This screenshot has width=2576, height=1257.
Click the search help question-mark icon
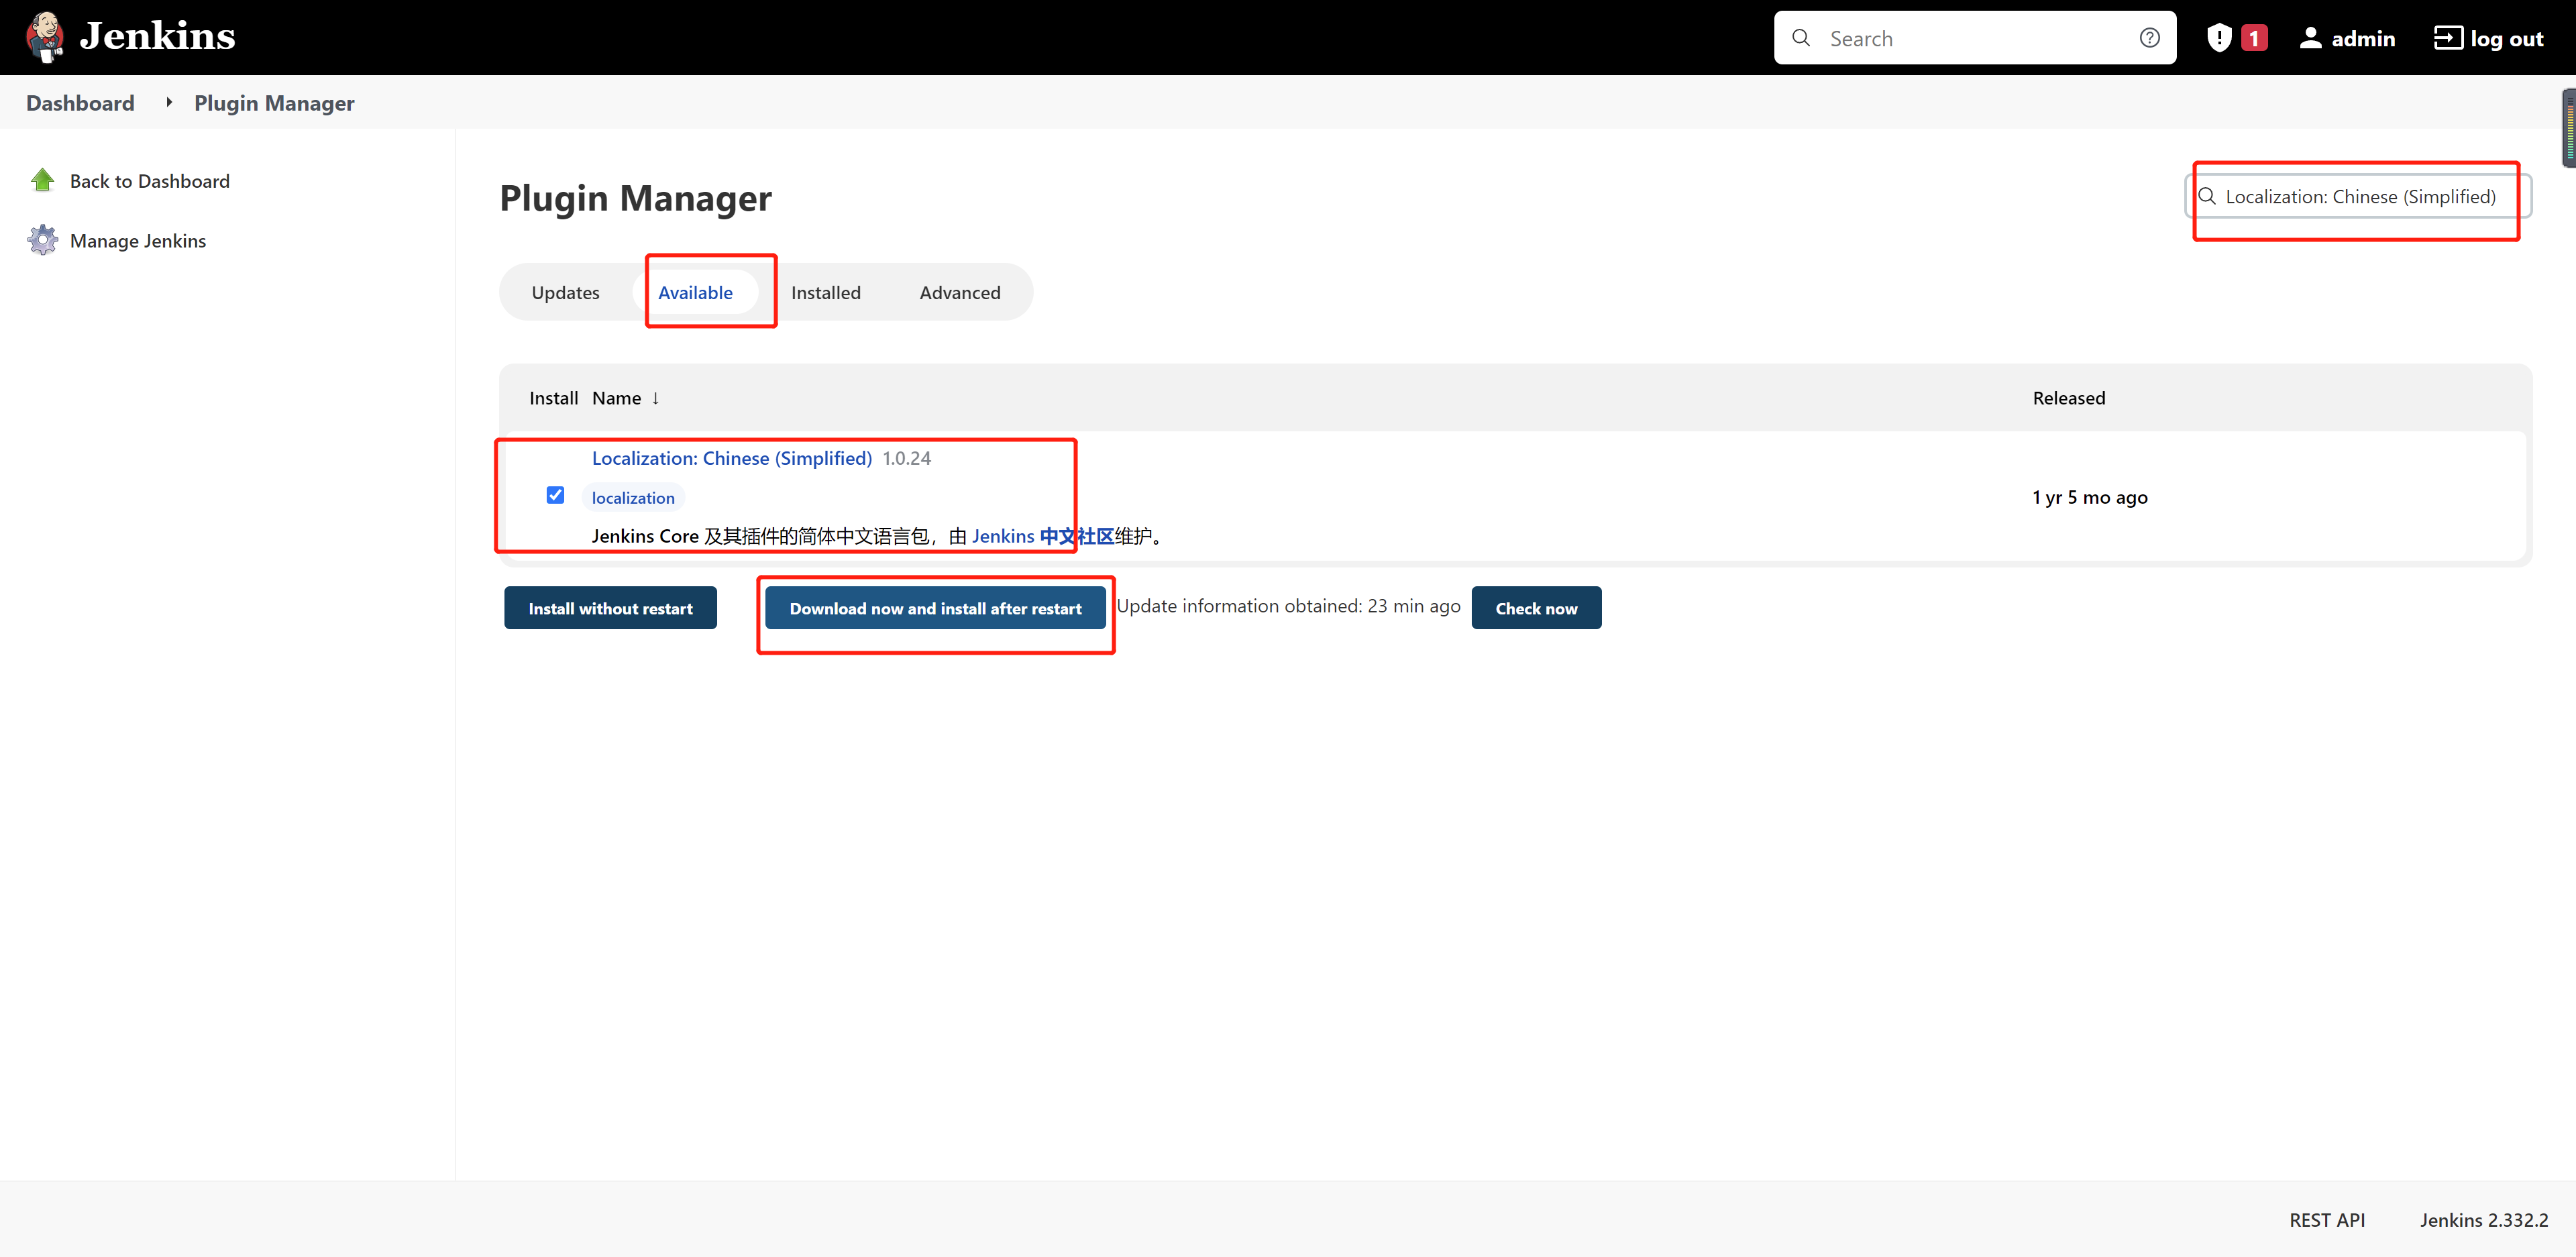click(2149, 38)
